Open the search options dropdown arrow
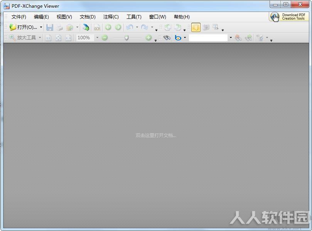The height and width of the screenshot is (231, 312). point(267,38)
